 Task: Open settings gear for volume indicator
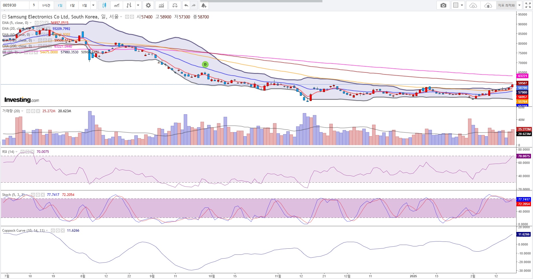pyautogui.click(x=33, y=111)
